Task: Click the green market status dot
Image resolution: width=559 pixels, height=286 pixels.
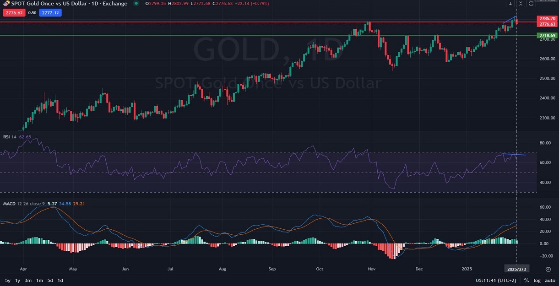Action: point(136,4)
